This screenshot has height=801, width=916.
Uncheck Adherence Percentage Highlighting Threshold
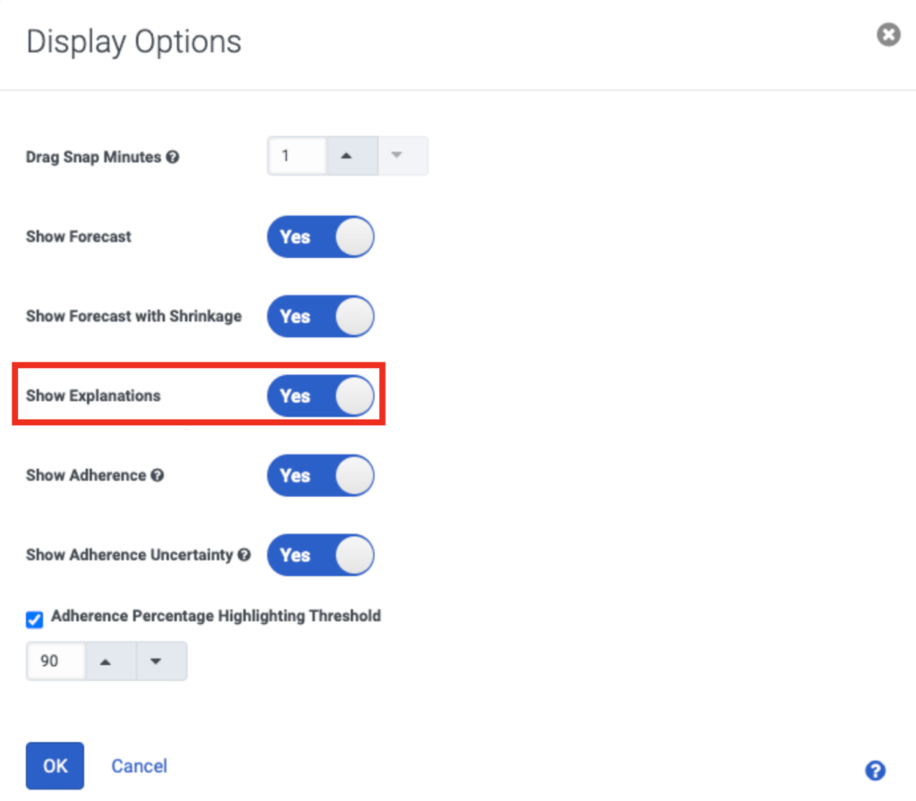point(34,619)
